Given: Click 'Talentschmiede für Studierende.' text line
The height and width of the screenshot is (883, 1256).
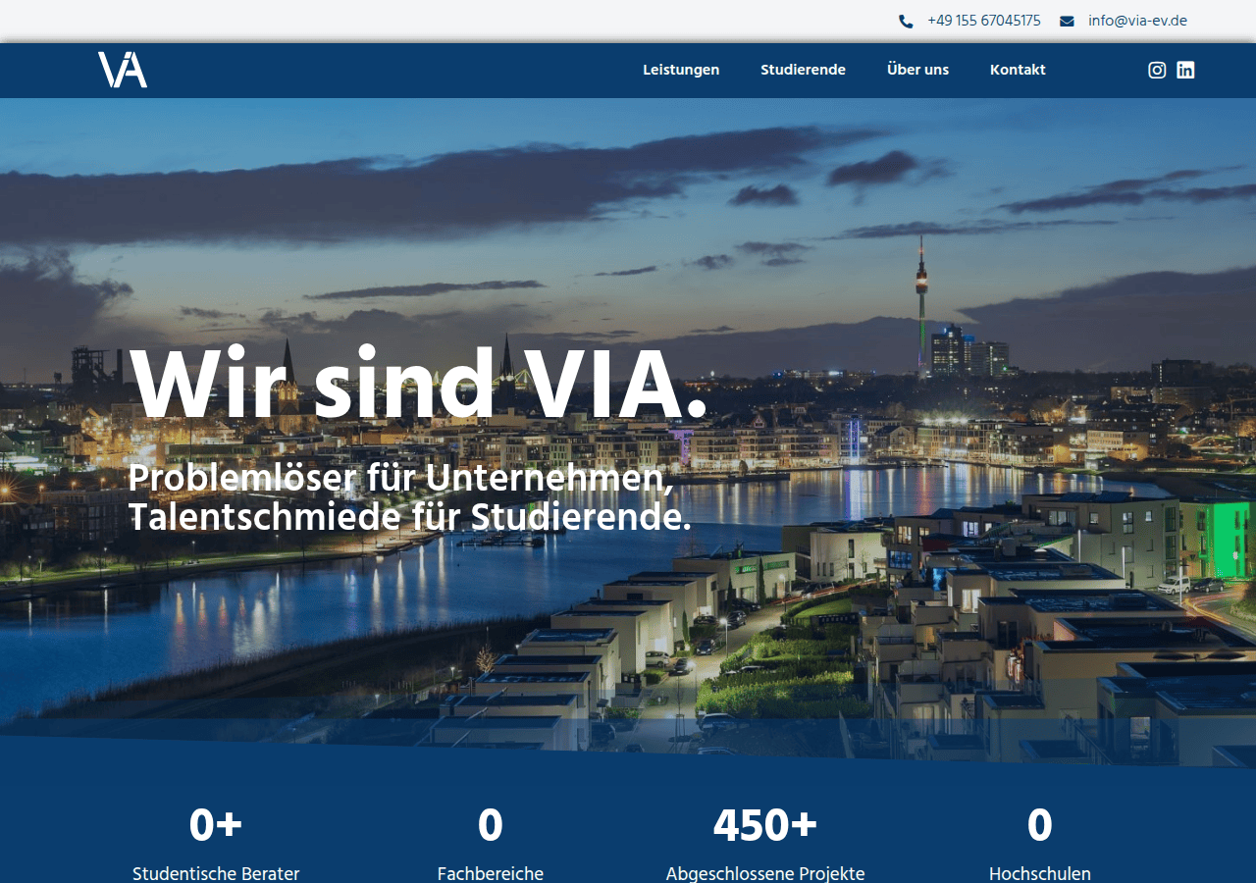Looking at the screenshot, I should click(x=410, y=517).
